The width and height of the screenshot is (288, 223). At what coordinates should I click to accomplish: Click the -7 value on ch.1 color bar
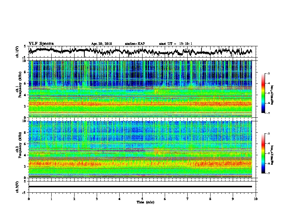[268, 113]
